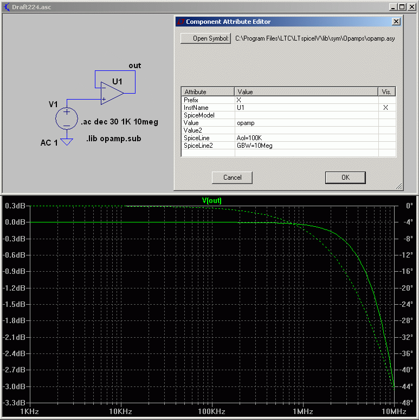The height and width of the screenshot is (420, 419).
Task: Click the 100KHz frequency axis label
Action: tap(211, 411)
